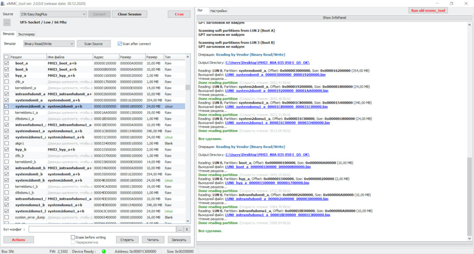
Task: Open LUN0_systemdomu1_a output file link
Action: pyautogui.click(x=276, y=107)
